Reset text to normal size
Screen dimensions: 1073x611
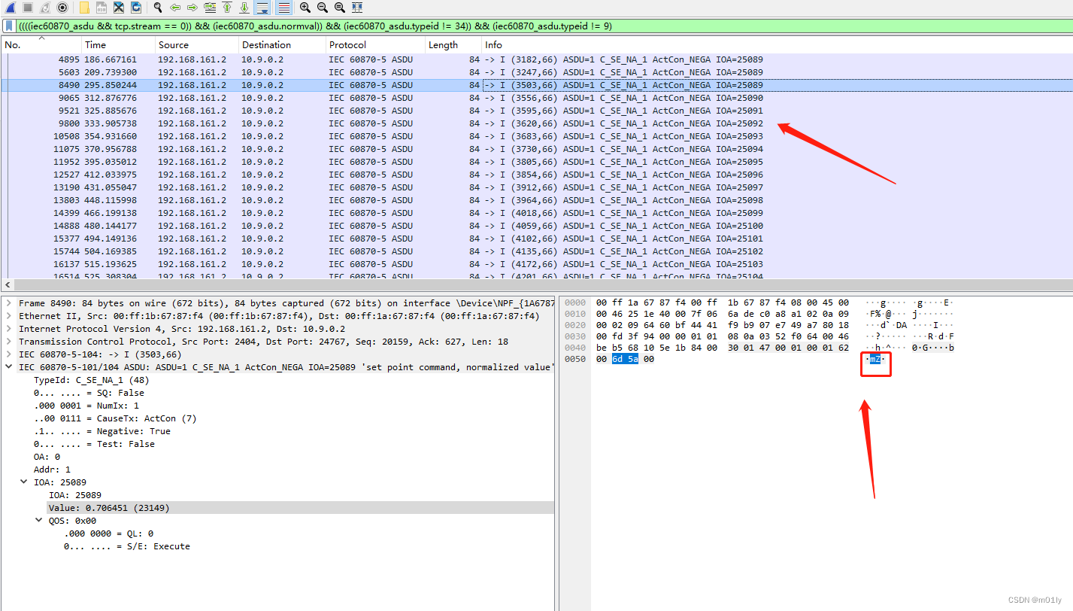(x=340, y=8)
